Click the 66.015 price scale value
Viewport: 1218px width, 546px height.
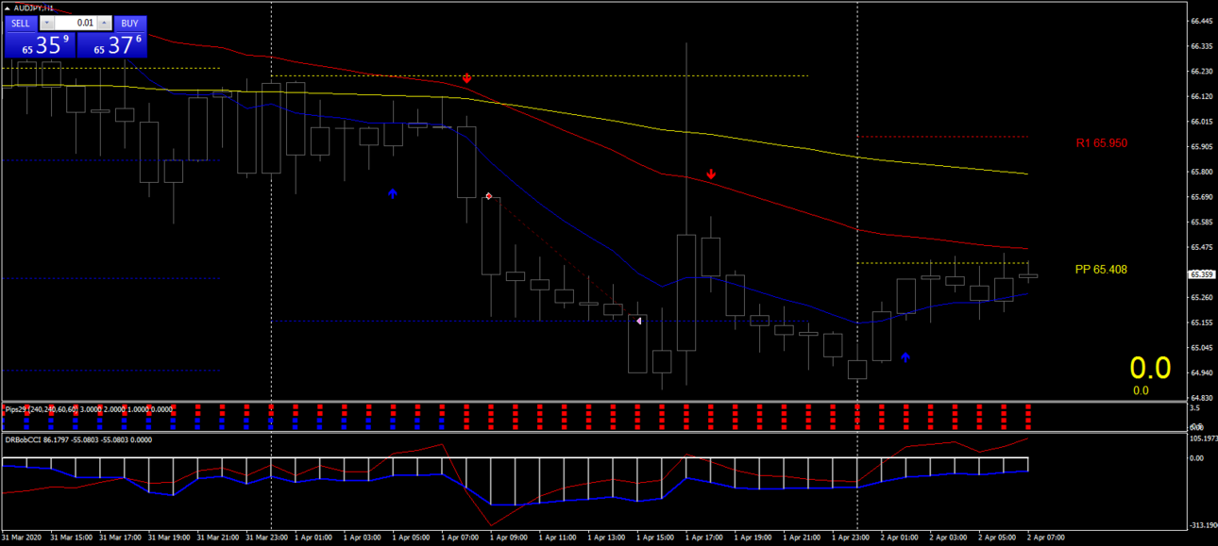pyautogui.click(x=1201, y=122)
